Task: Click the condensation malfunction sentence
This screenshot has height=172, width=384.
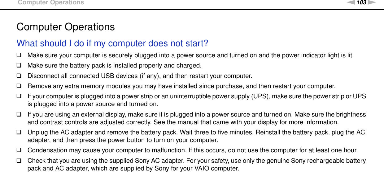Action: [193, 150]
